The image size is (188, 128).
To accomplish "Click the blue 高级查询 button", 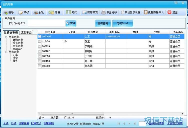I will (x=103, y=23).
